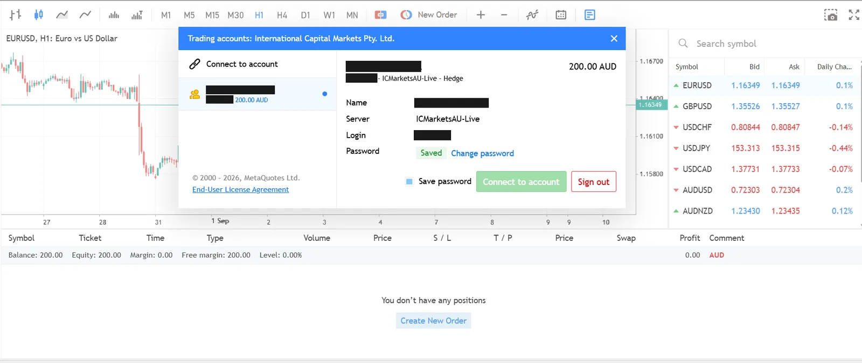Click the Free margin: 200.00 text
Image resolution: width=862 pixels, height=363 pixels.
click(x=216, y=255)
